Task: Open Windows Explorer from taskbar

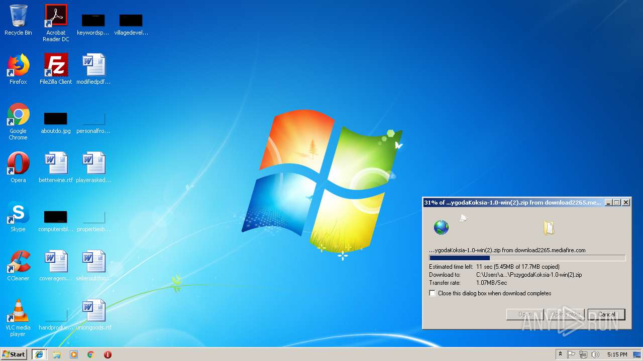Action: coord(57,354)
